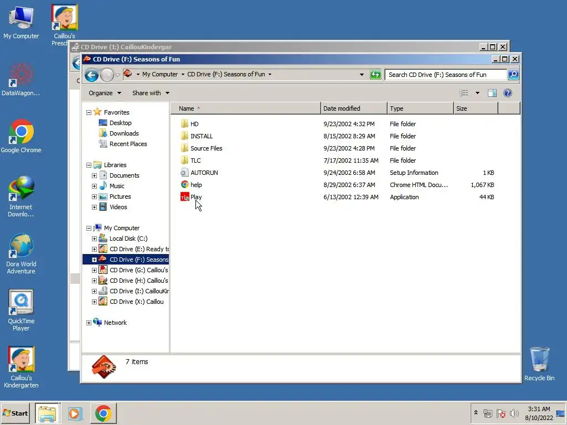Expand the Pictures library node
This screenshot has height=425, width=567.
(94, 196)
